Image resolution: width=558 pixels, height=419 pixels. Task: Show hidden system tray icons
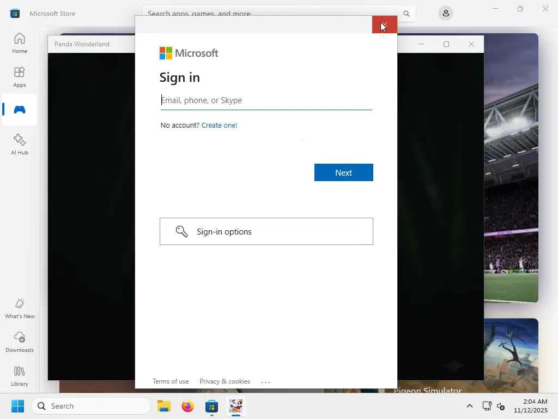click(470, 406)
